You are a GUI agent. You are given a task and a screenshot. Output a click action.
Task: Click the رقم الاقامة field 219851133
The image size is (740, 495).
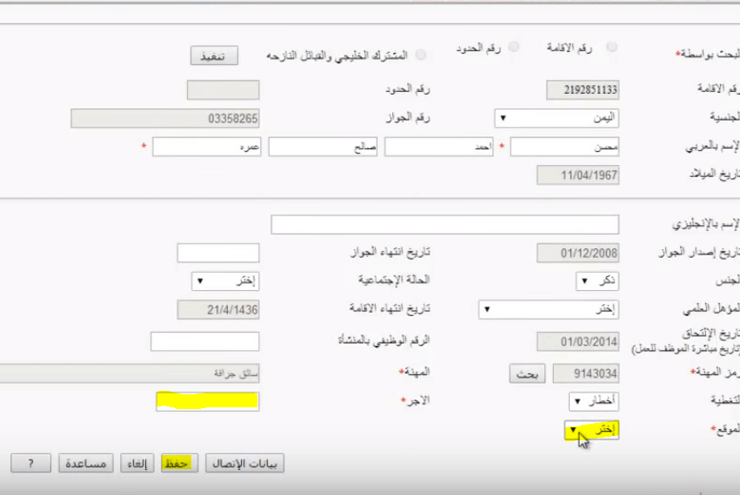tap(583, 89)
